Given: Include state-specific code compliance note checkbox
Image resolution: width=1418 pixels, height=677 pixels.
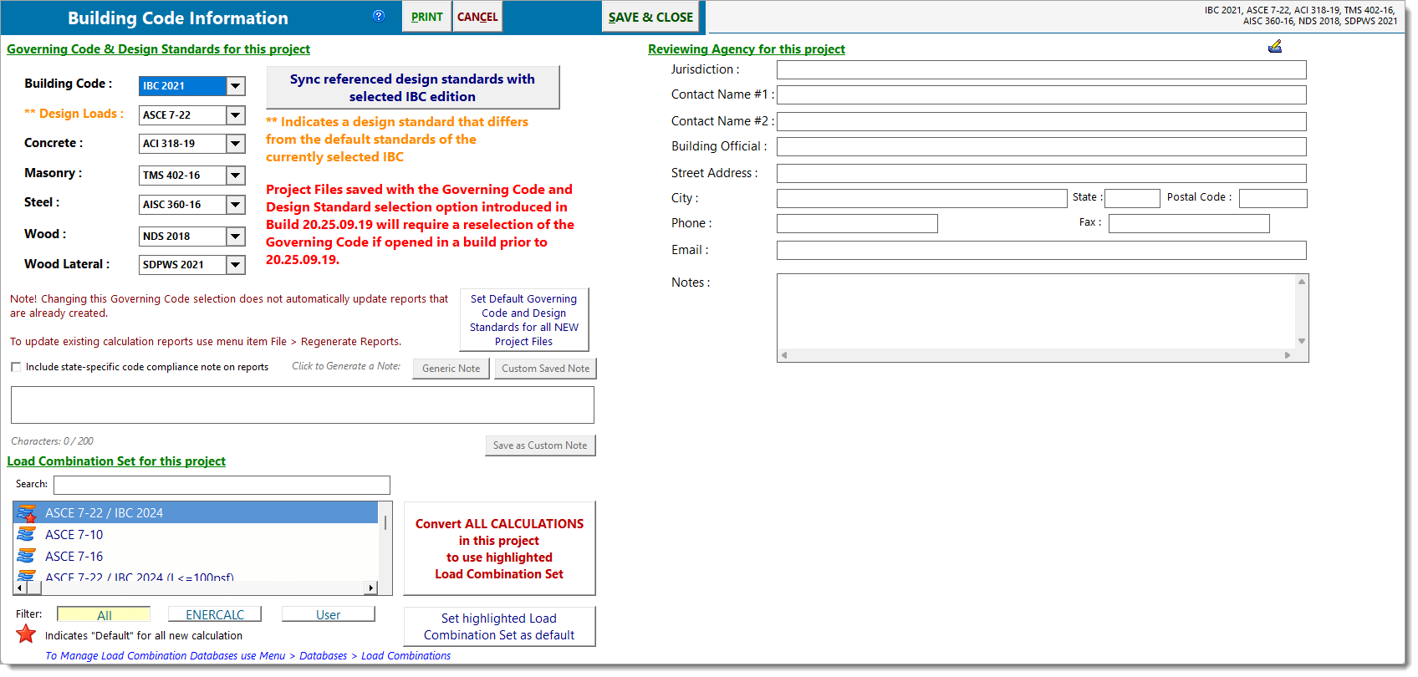Looking at the screenshot, I should (x=16, y=367).
